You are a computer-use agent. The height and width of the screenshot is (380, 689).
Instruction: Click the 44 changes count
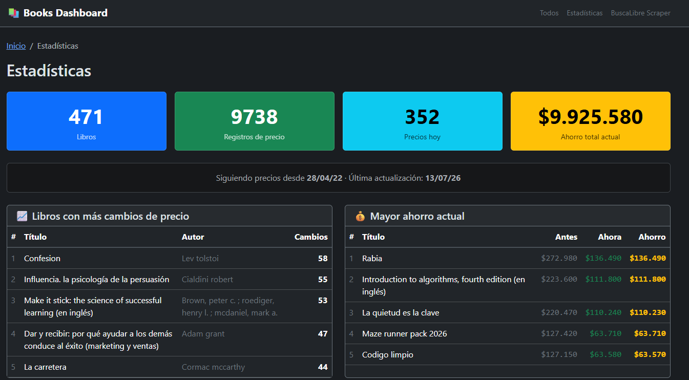(x=323, y=367)
